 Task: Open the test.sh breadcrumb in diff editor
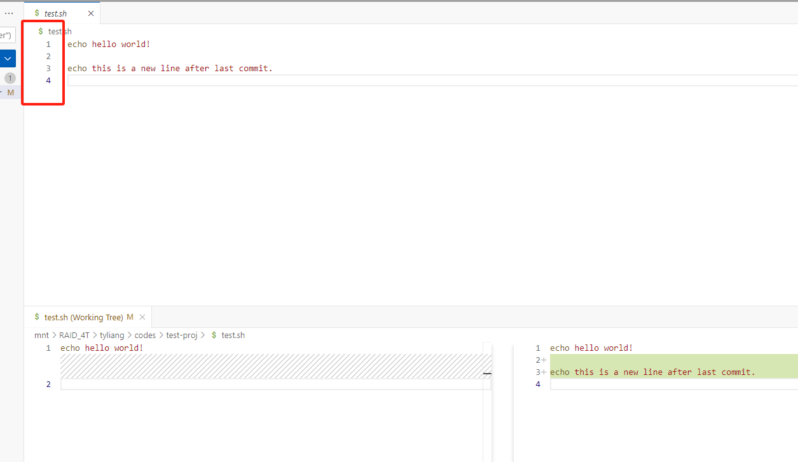point(233,335)
